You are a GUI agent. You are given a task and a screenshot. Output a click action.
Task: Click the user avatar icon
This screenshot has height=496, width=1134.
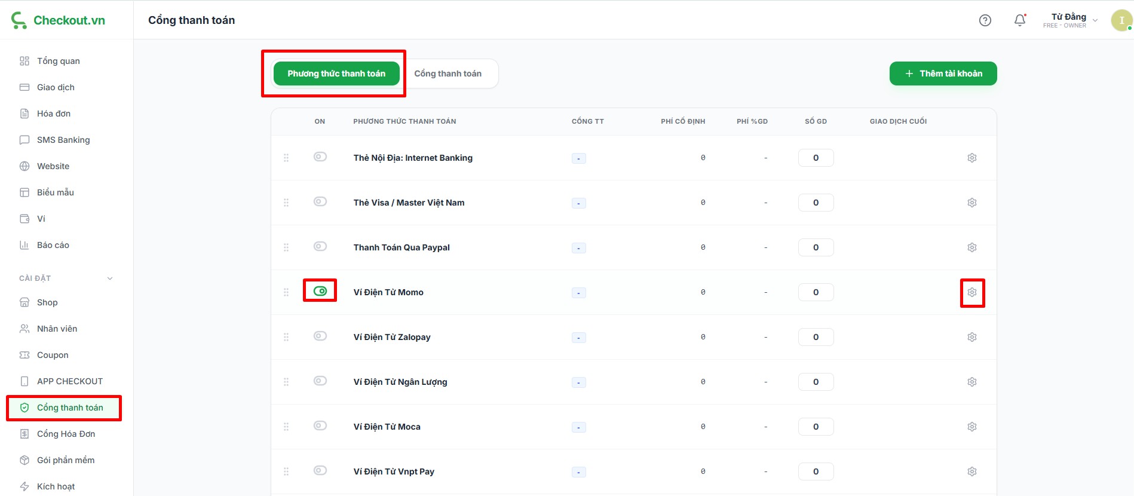click(x=1121, y=20)
